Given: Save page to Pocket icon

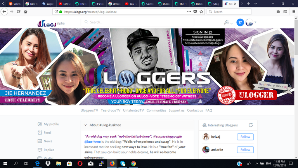Looking at the screenshot, I should pos(195,12).
